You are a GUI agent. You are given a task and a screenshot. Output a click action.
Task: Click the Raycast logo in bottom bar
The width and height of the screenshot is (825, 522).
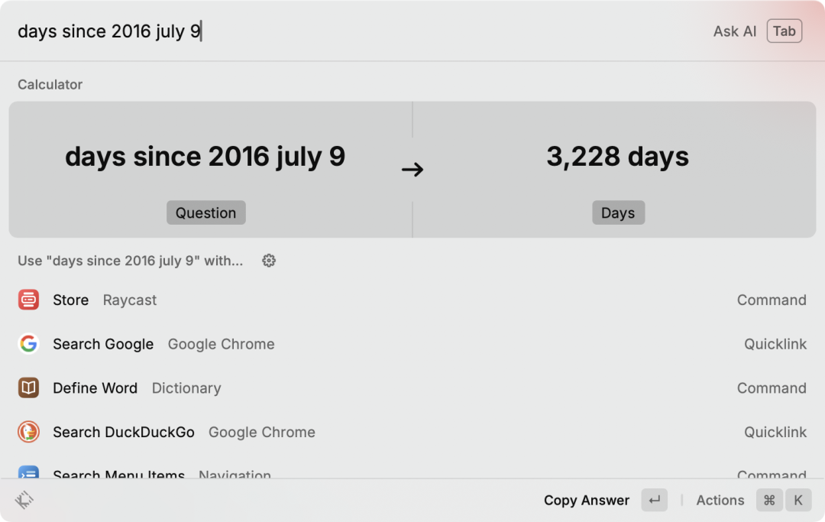(x=24, y=500)
